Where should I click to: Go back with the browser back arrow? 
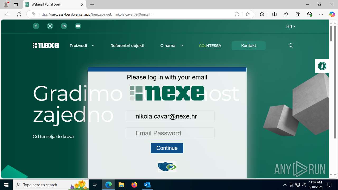tap(7, 14)
